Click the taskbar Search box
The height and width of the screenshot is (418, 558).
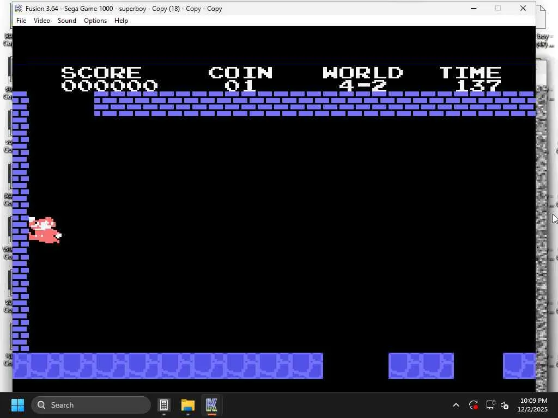pyautogui.click(x=91, y=405)
